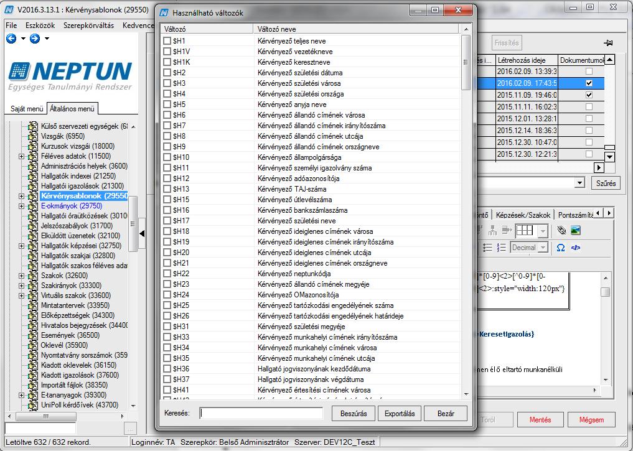The width and height of the screenshot is (633, 451).
Task: Click the hierarchy diagram icon in editor toolbar
Action: click(x=492, y=231)
